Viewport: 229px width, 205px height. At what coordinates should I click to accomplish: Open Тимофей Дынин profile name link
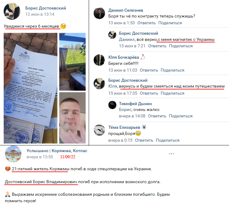coord(135,104)
